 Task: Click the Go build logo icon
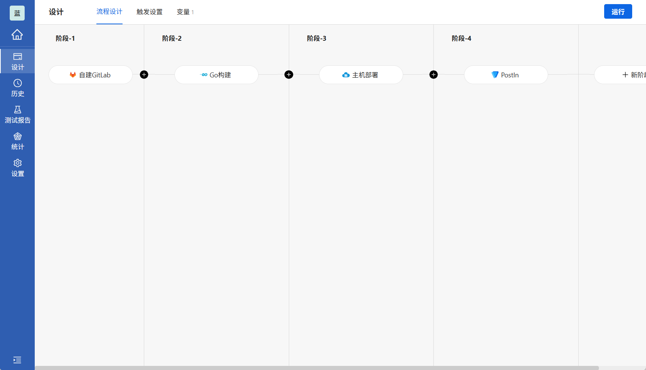pyautogui.click(x=204, y=75)
